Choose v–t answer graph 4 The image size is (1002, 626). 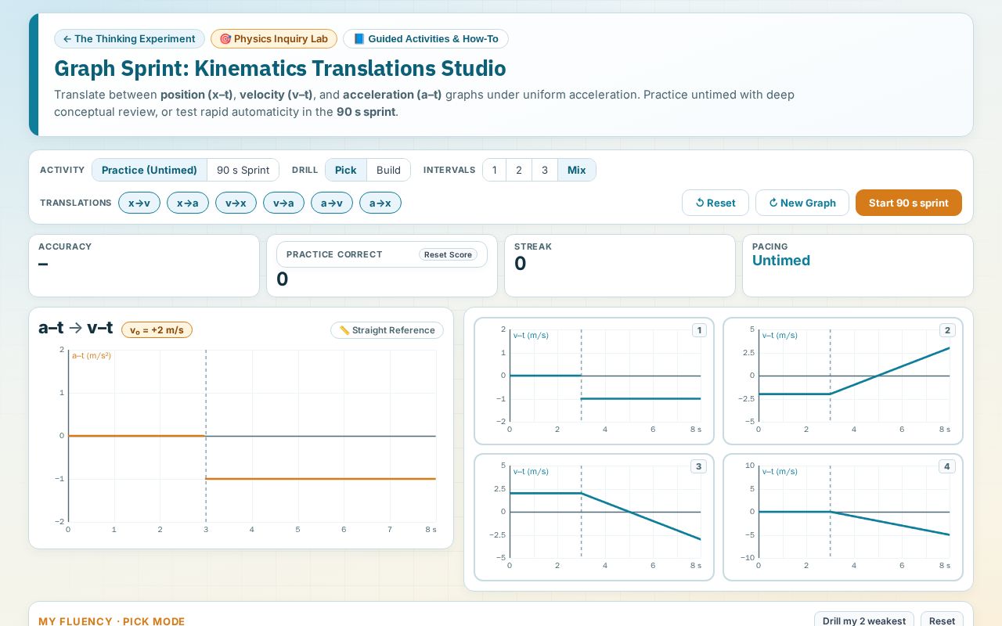[843, 517]
